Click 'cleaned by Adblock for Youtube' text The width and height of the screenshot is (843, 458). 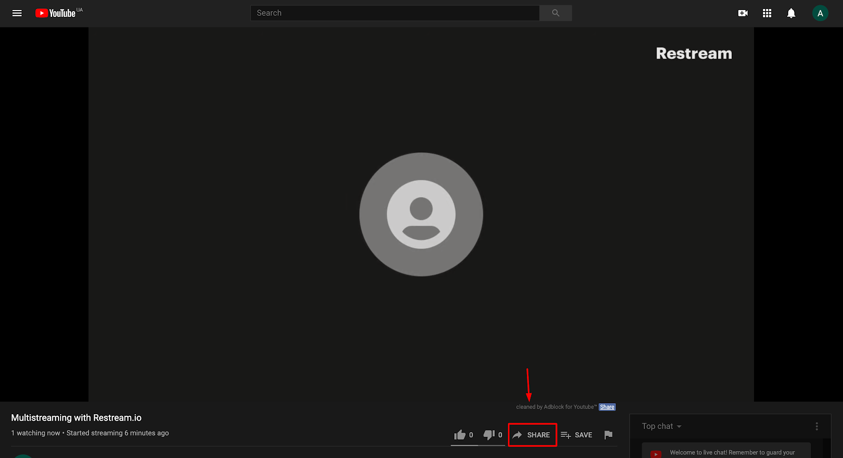tap(556, 407)
